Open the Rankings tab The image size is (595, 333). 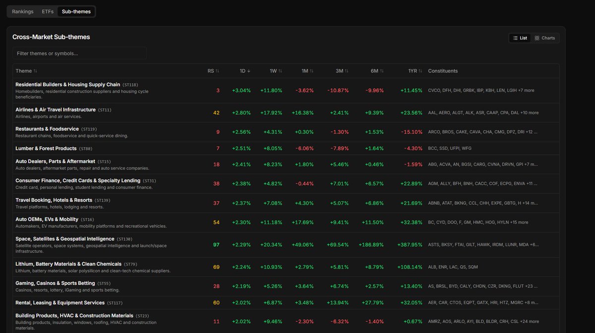tap(23, 11)
